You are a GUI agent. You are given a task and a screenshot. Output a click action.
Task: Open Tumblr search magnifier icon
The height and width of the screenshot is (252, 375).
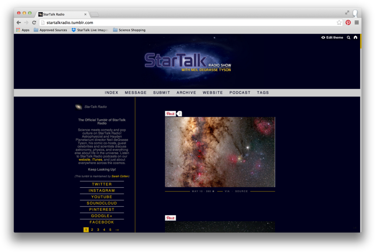click(348, 37)
